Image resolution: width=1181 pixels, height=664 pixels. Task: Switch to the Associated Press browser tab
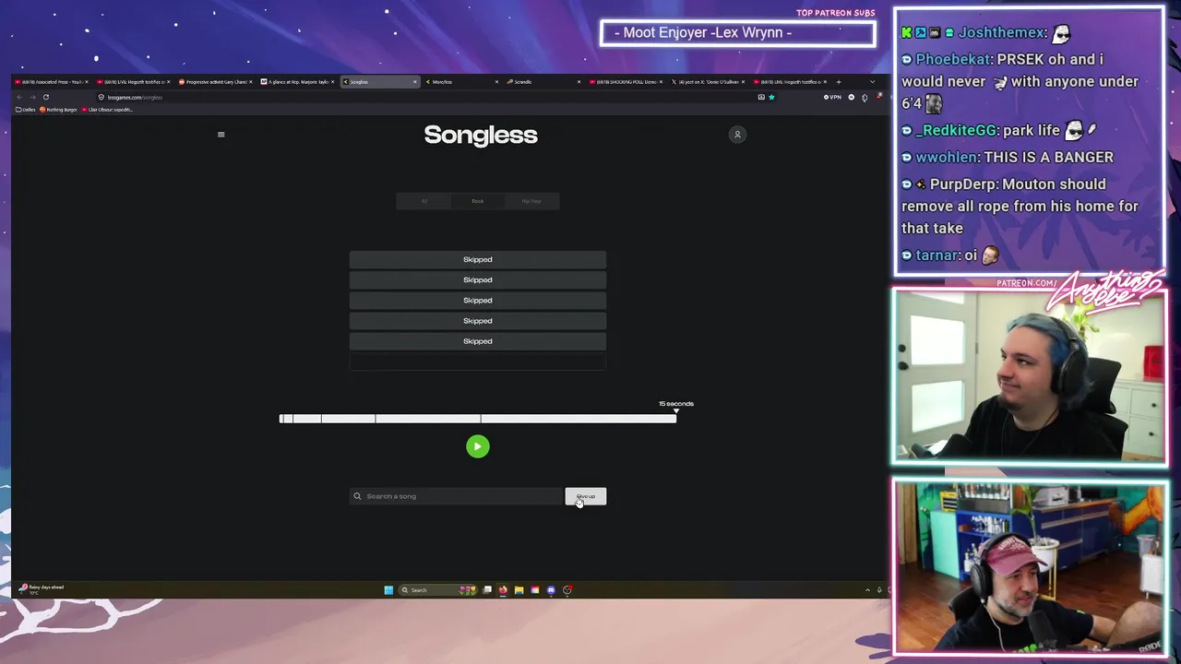pyautogui.click(x=51, y=82)
